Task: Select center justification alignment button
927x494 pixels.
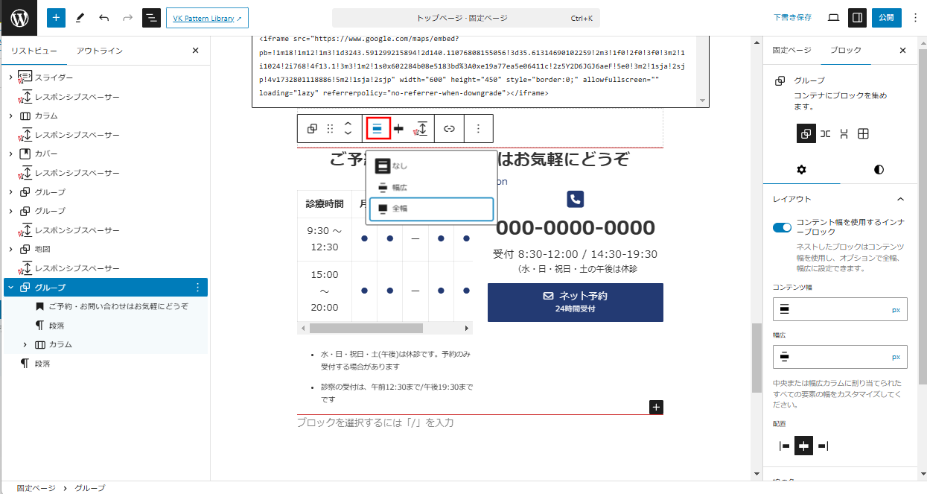Action: pos(803,446)
